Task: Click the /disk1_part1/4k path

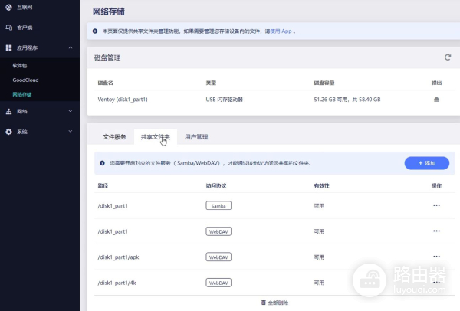Action: pos(117,283)
